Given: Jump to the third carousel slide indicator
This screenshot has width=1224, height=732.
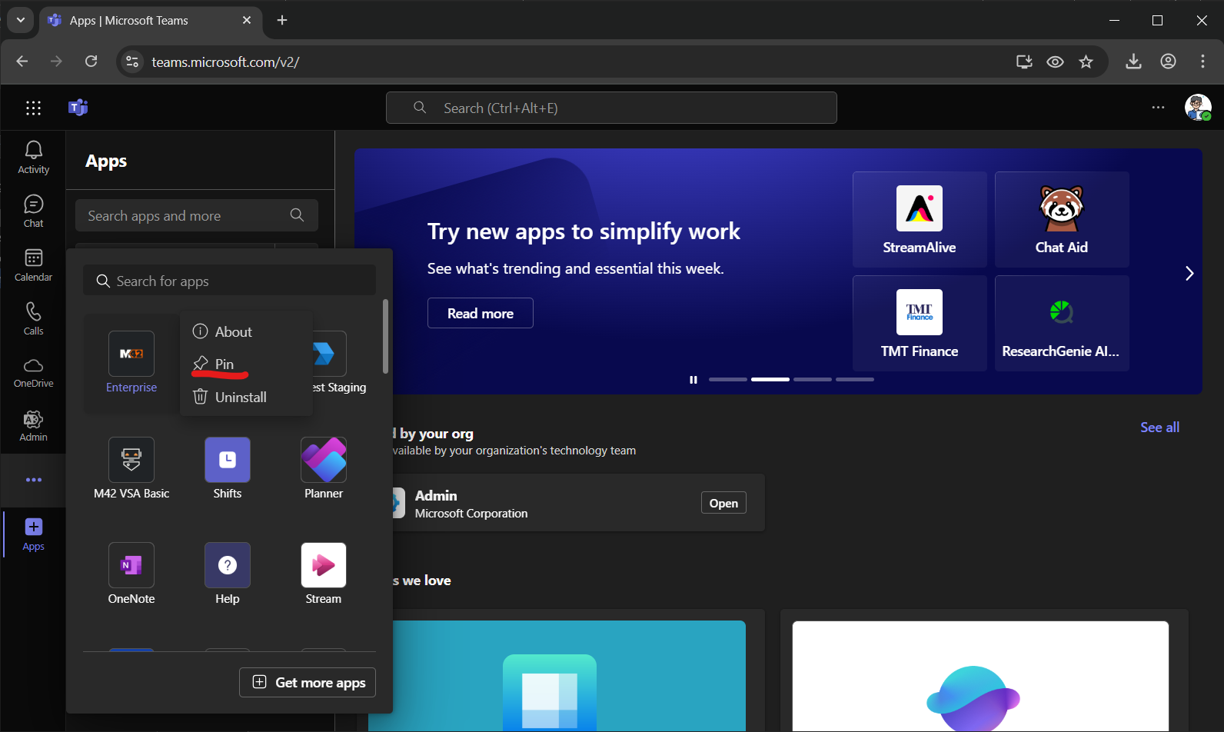Looking at the screenshot, I should point(813,379).
